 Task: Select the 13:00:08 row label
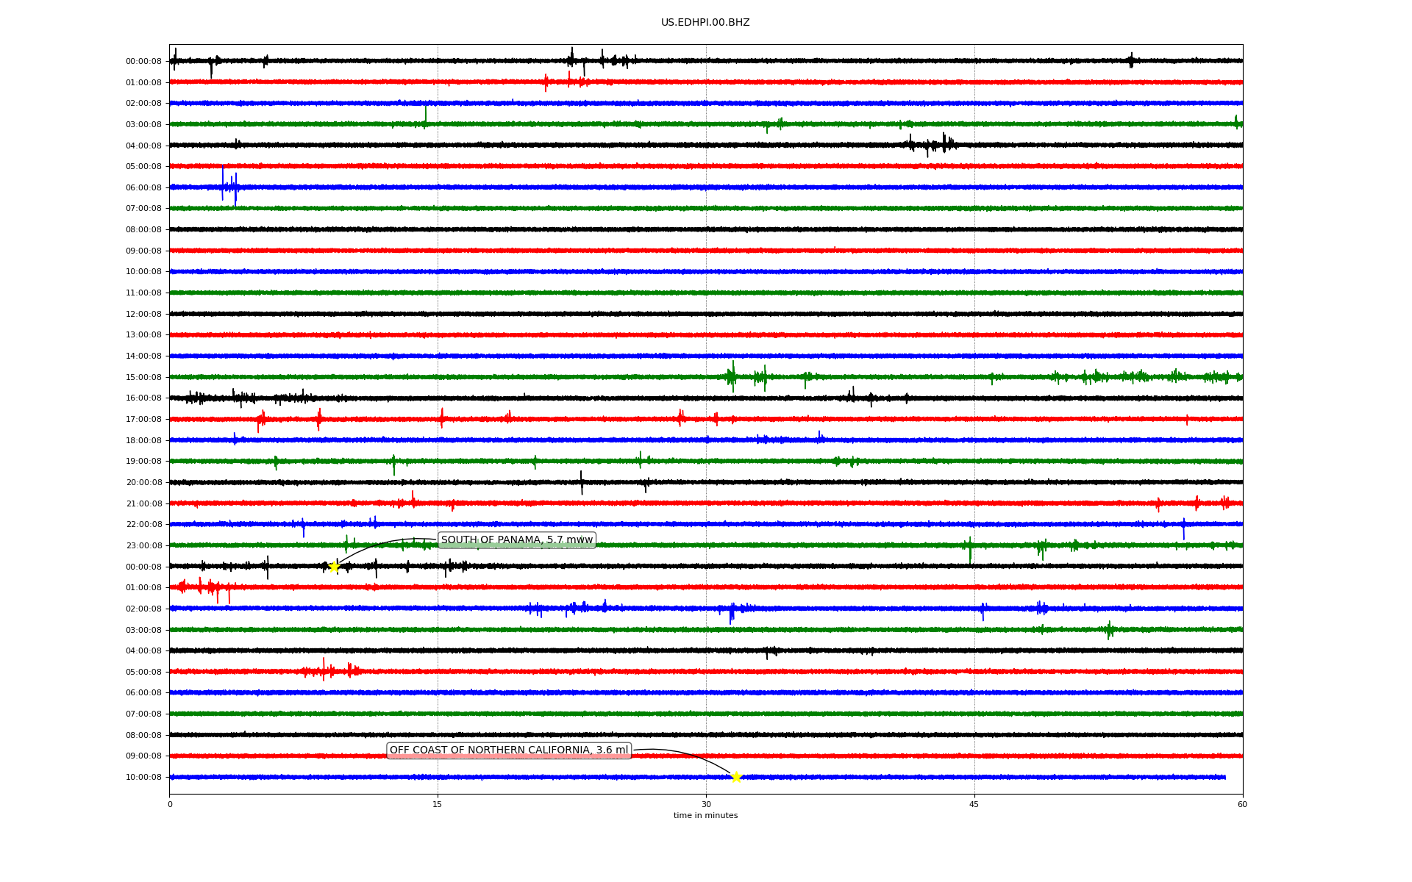tap(143, 335)
